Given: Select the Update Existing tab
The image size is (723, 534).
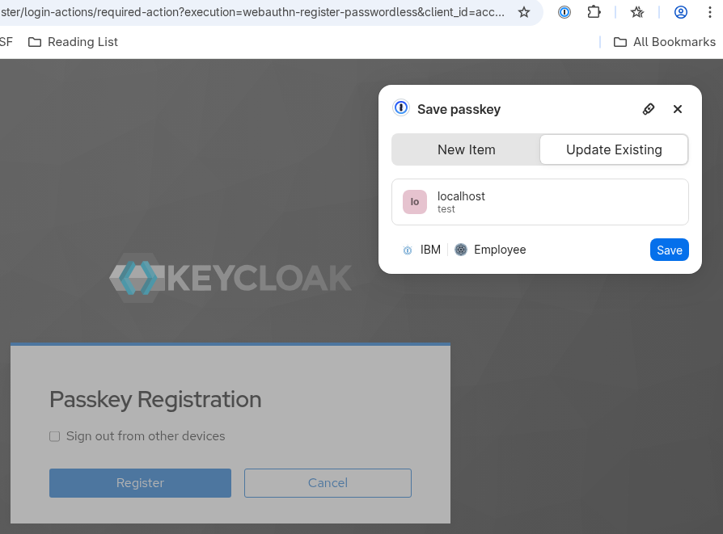Looking at the screenshot, I should point(614,149).
